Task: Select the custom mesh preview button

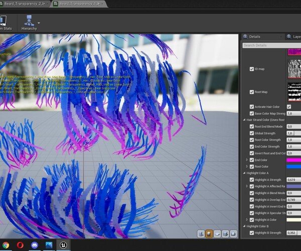Action: coord(233,234)
